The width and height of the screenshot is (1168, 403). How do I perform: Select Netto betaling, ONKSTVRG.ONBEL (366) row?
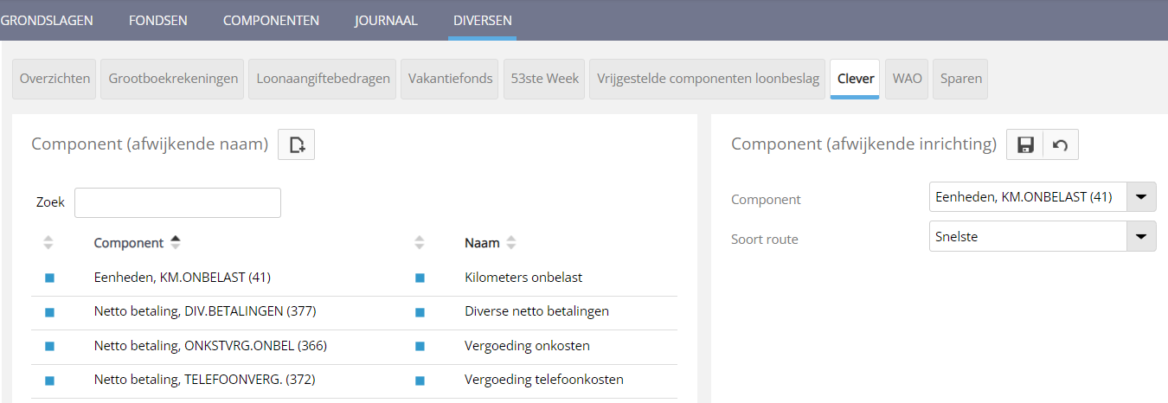(x=210, y=346)
